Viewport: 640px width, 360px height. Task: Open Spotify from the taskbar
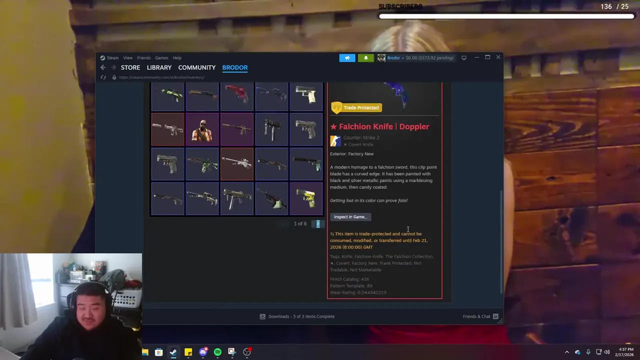click(217, 352)
